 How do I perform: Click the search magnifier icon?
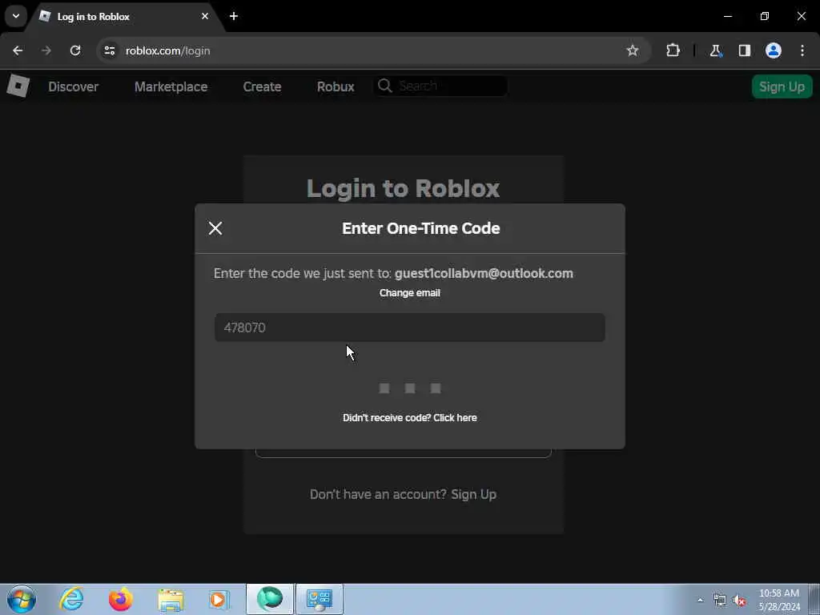(385, 86)
